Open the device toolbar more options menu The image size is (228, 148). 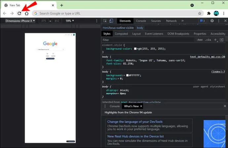(97, 21)
